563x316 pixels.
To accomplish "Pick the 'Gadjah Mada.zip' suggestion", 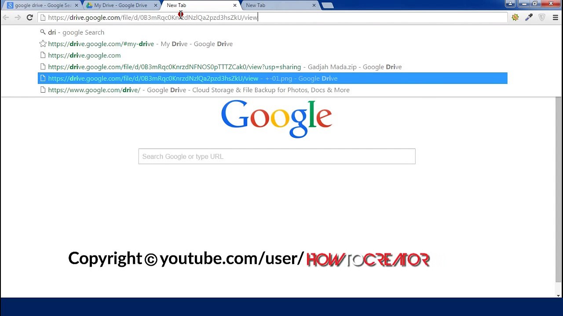I will pos(273,67).
